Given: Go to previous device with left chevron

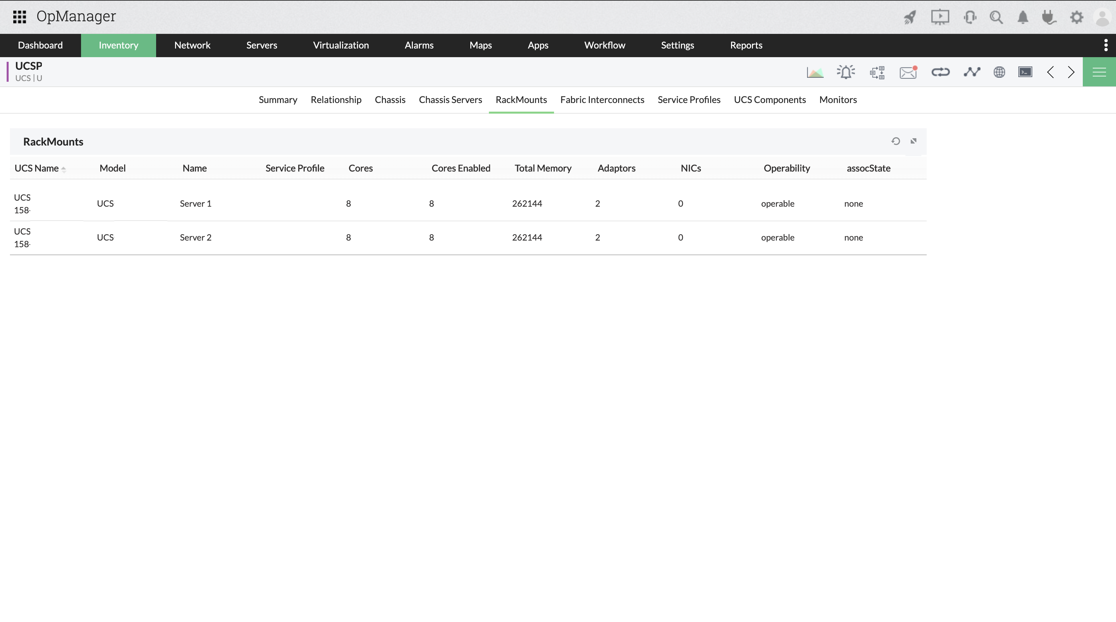Looking at the screenshot, I should 1051,72.
